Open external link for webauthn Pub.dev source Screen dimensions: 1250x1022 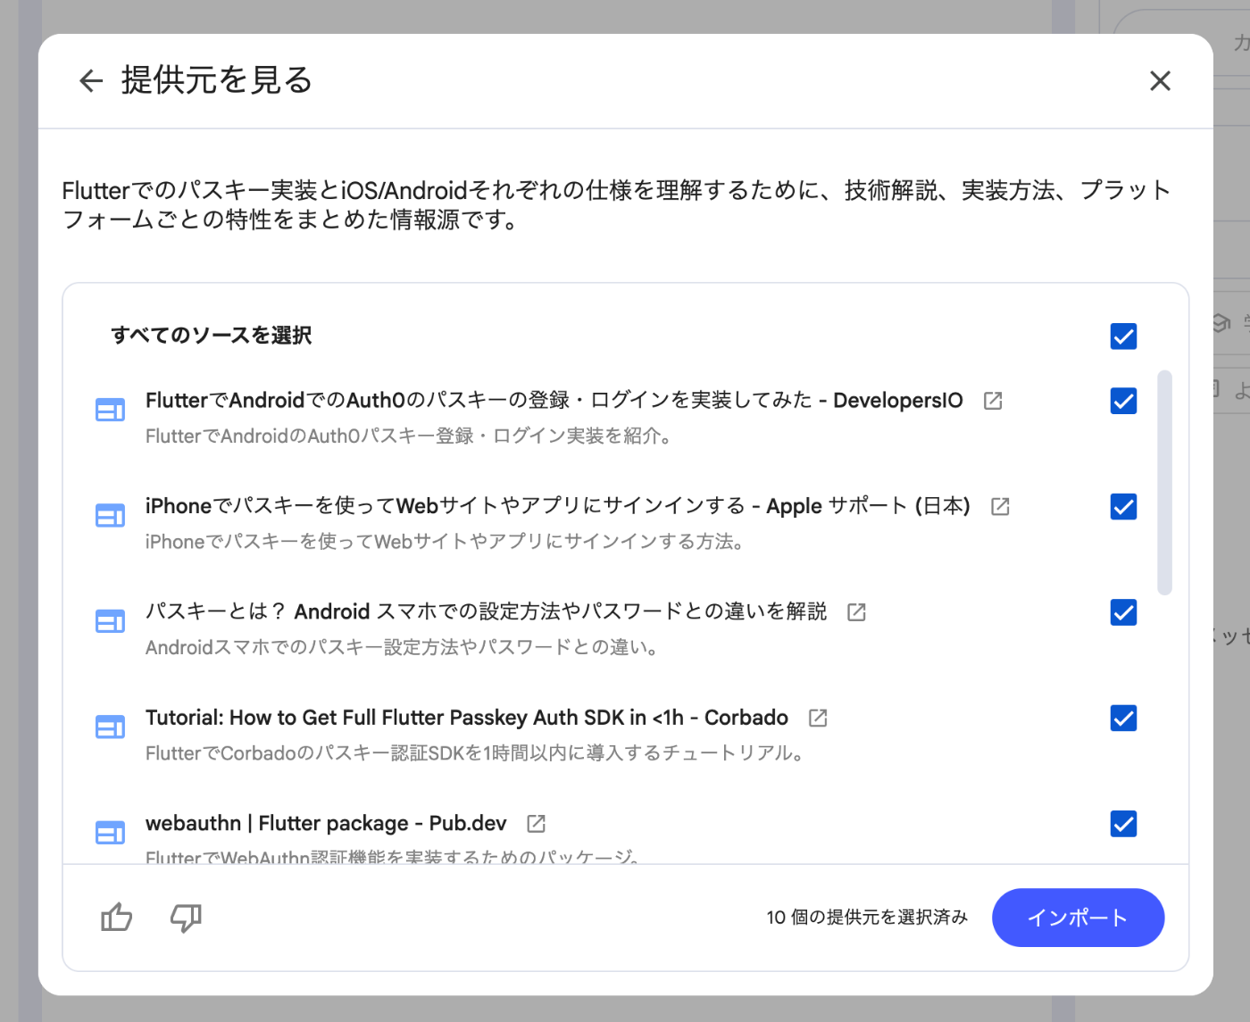click(x=536, y=823)
